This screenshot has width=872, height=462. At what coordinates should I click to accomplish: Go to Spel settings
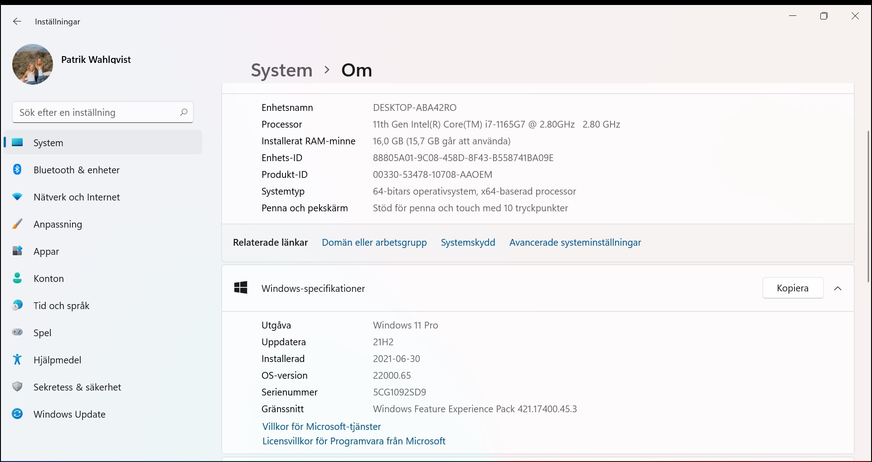point(103,333)
